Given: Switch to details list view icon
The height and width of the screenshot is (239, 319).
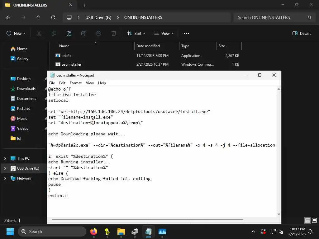Looking at the screenshot, I should [307, 220].
